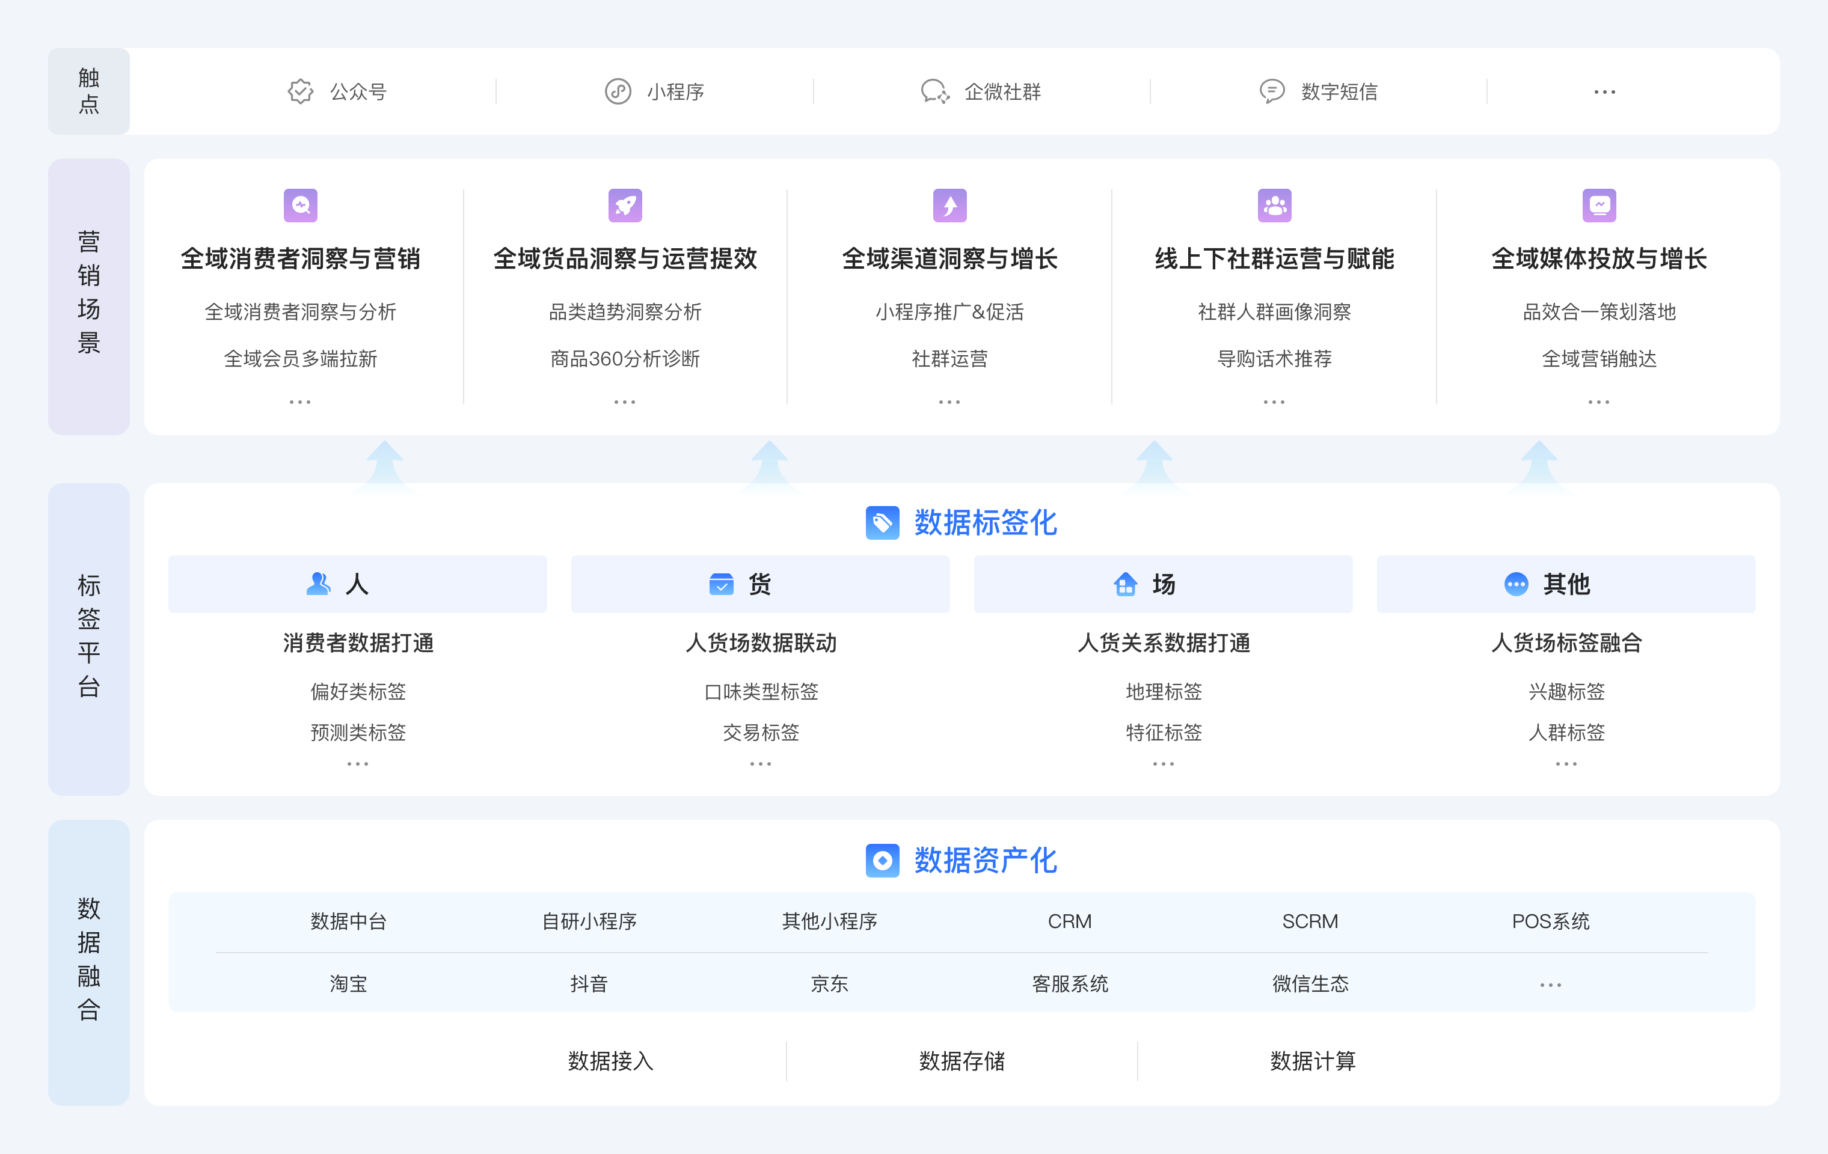Screen dimensions: 1828x1154
Task: Click the blue tag icon beside 数据标签化
Action: [882, 523]
